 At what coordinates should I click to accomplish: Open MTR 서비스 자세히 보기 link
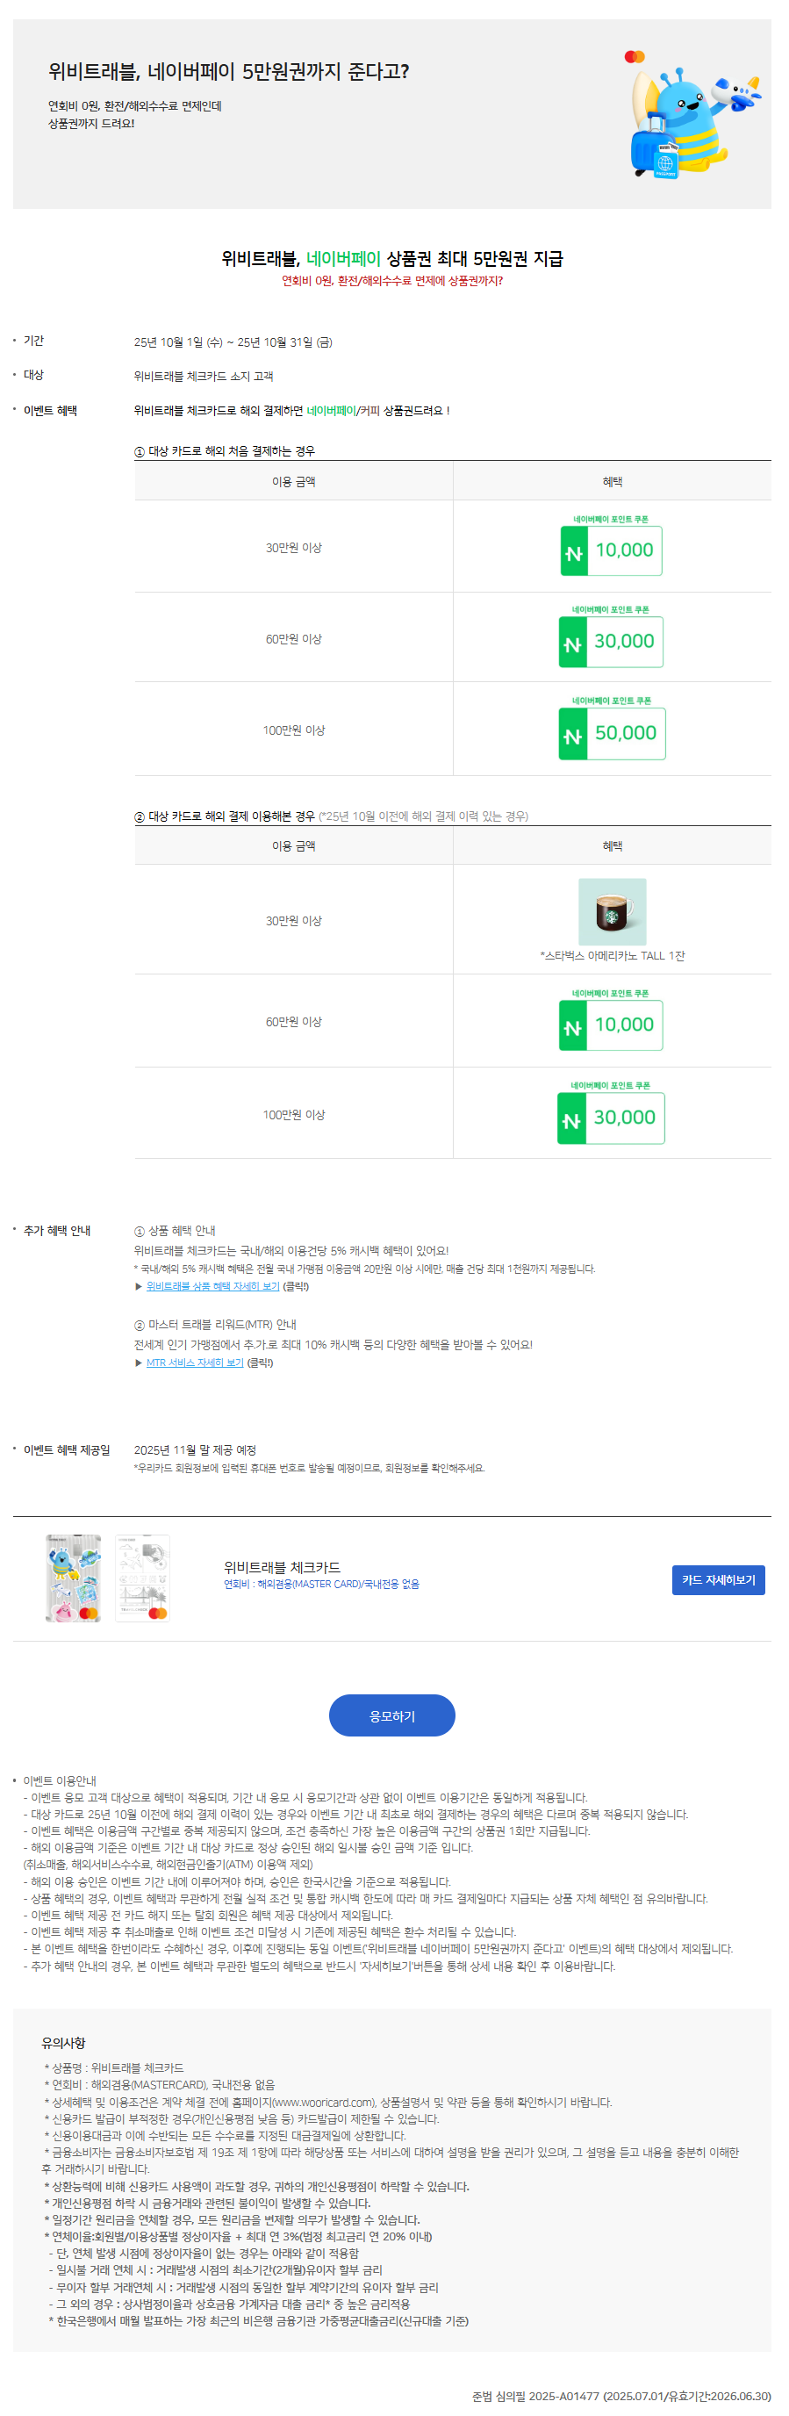pyautogui.click(x=195, y=1363)
